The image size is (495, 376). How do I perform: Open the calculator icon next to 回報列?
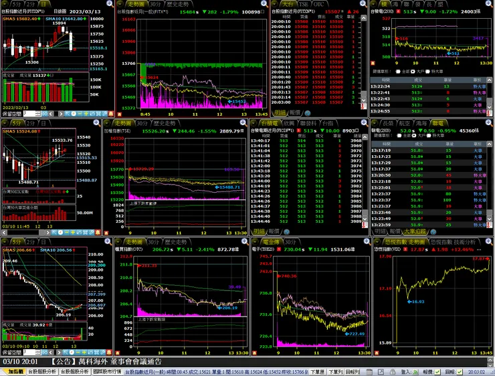369,372
